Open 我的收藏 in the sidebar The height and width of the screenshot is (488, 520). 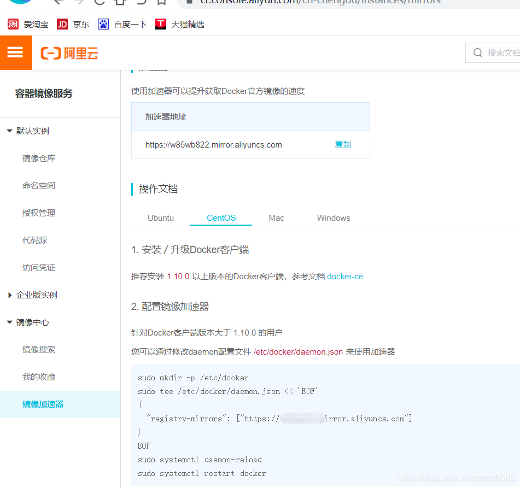[x=39, y=377]
